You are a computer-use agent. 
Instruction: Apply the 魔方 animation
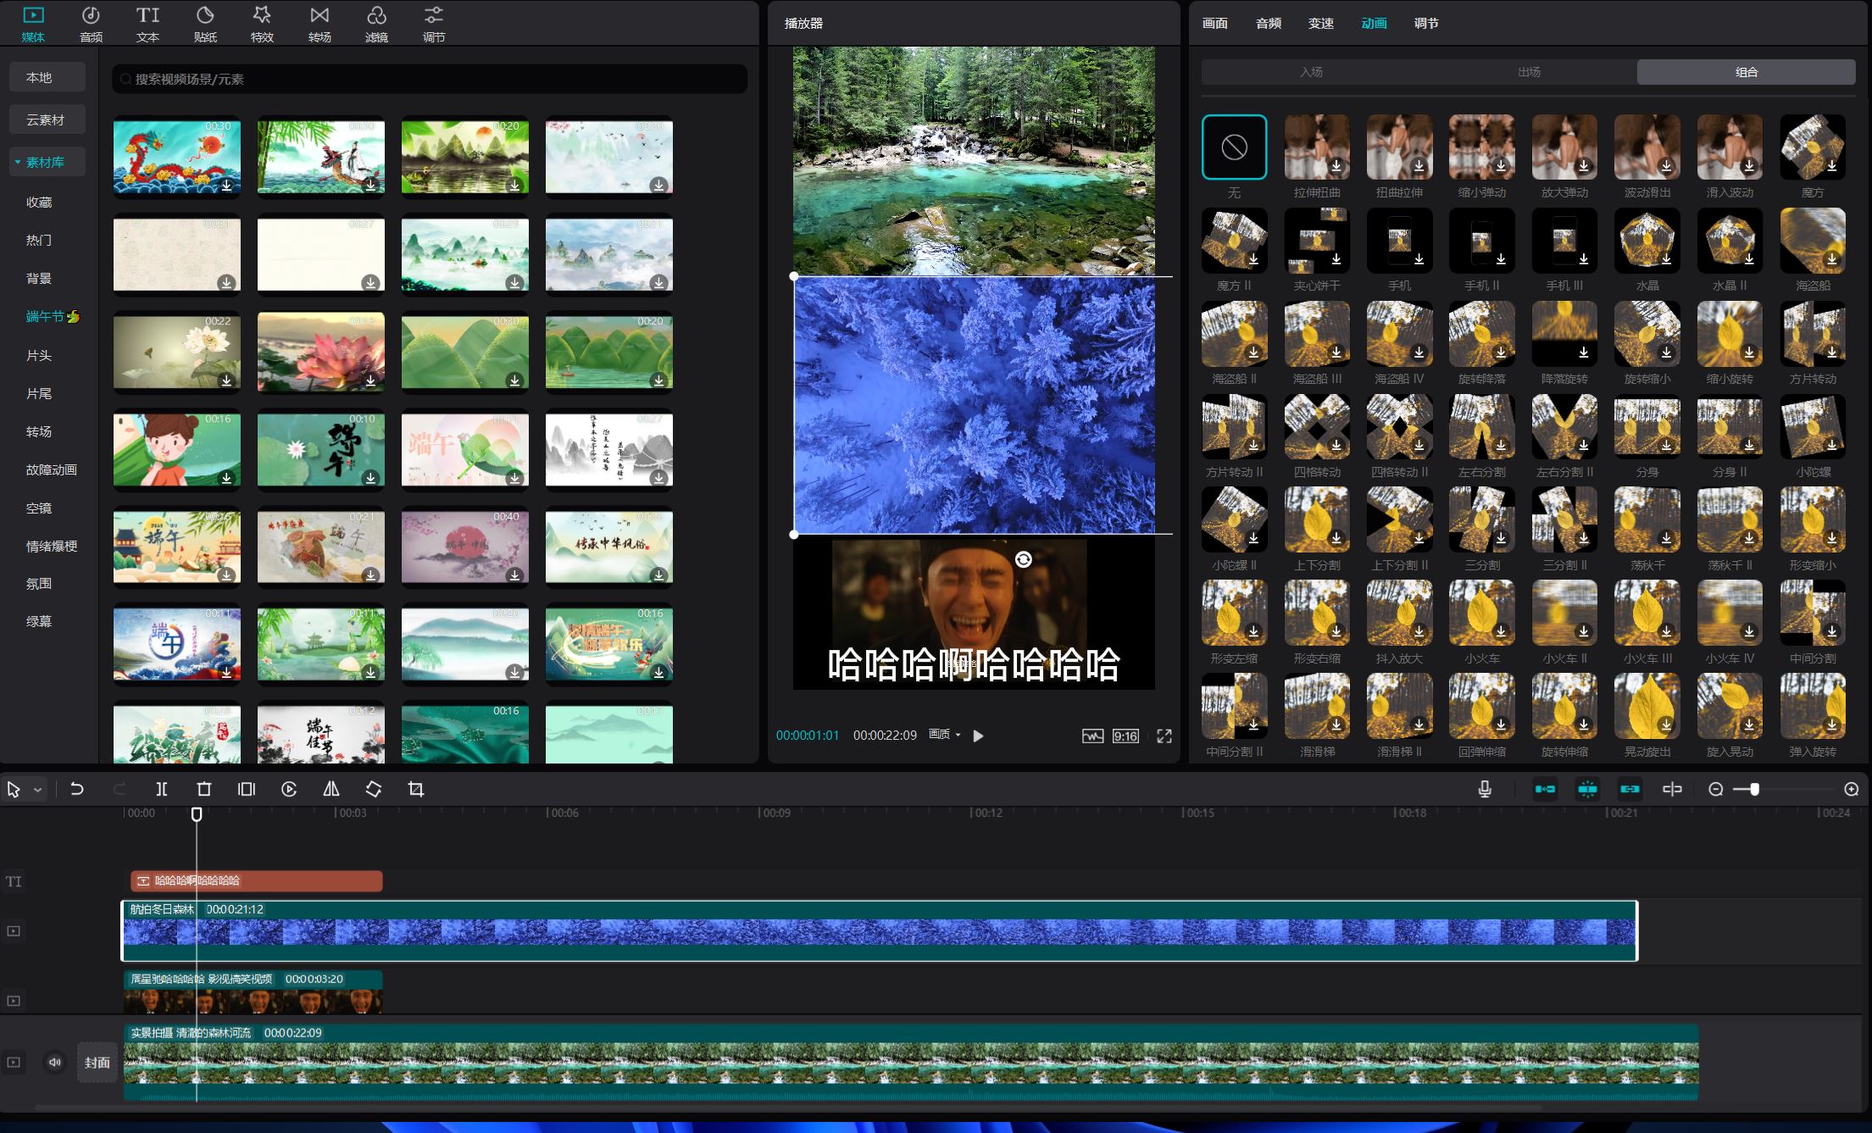pos(1813,147)
